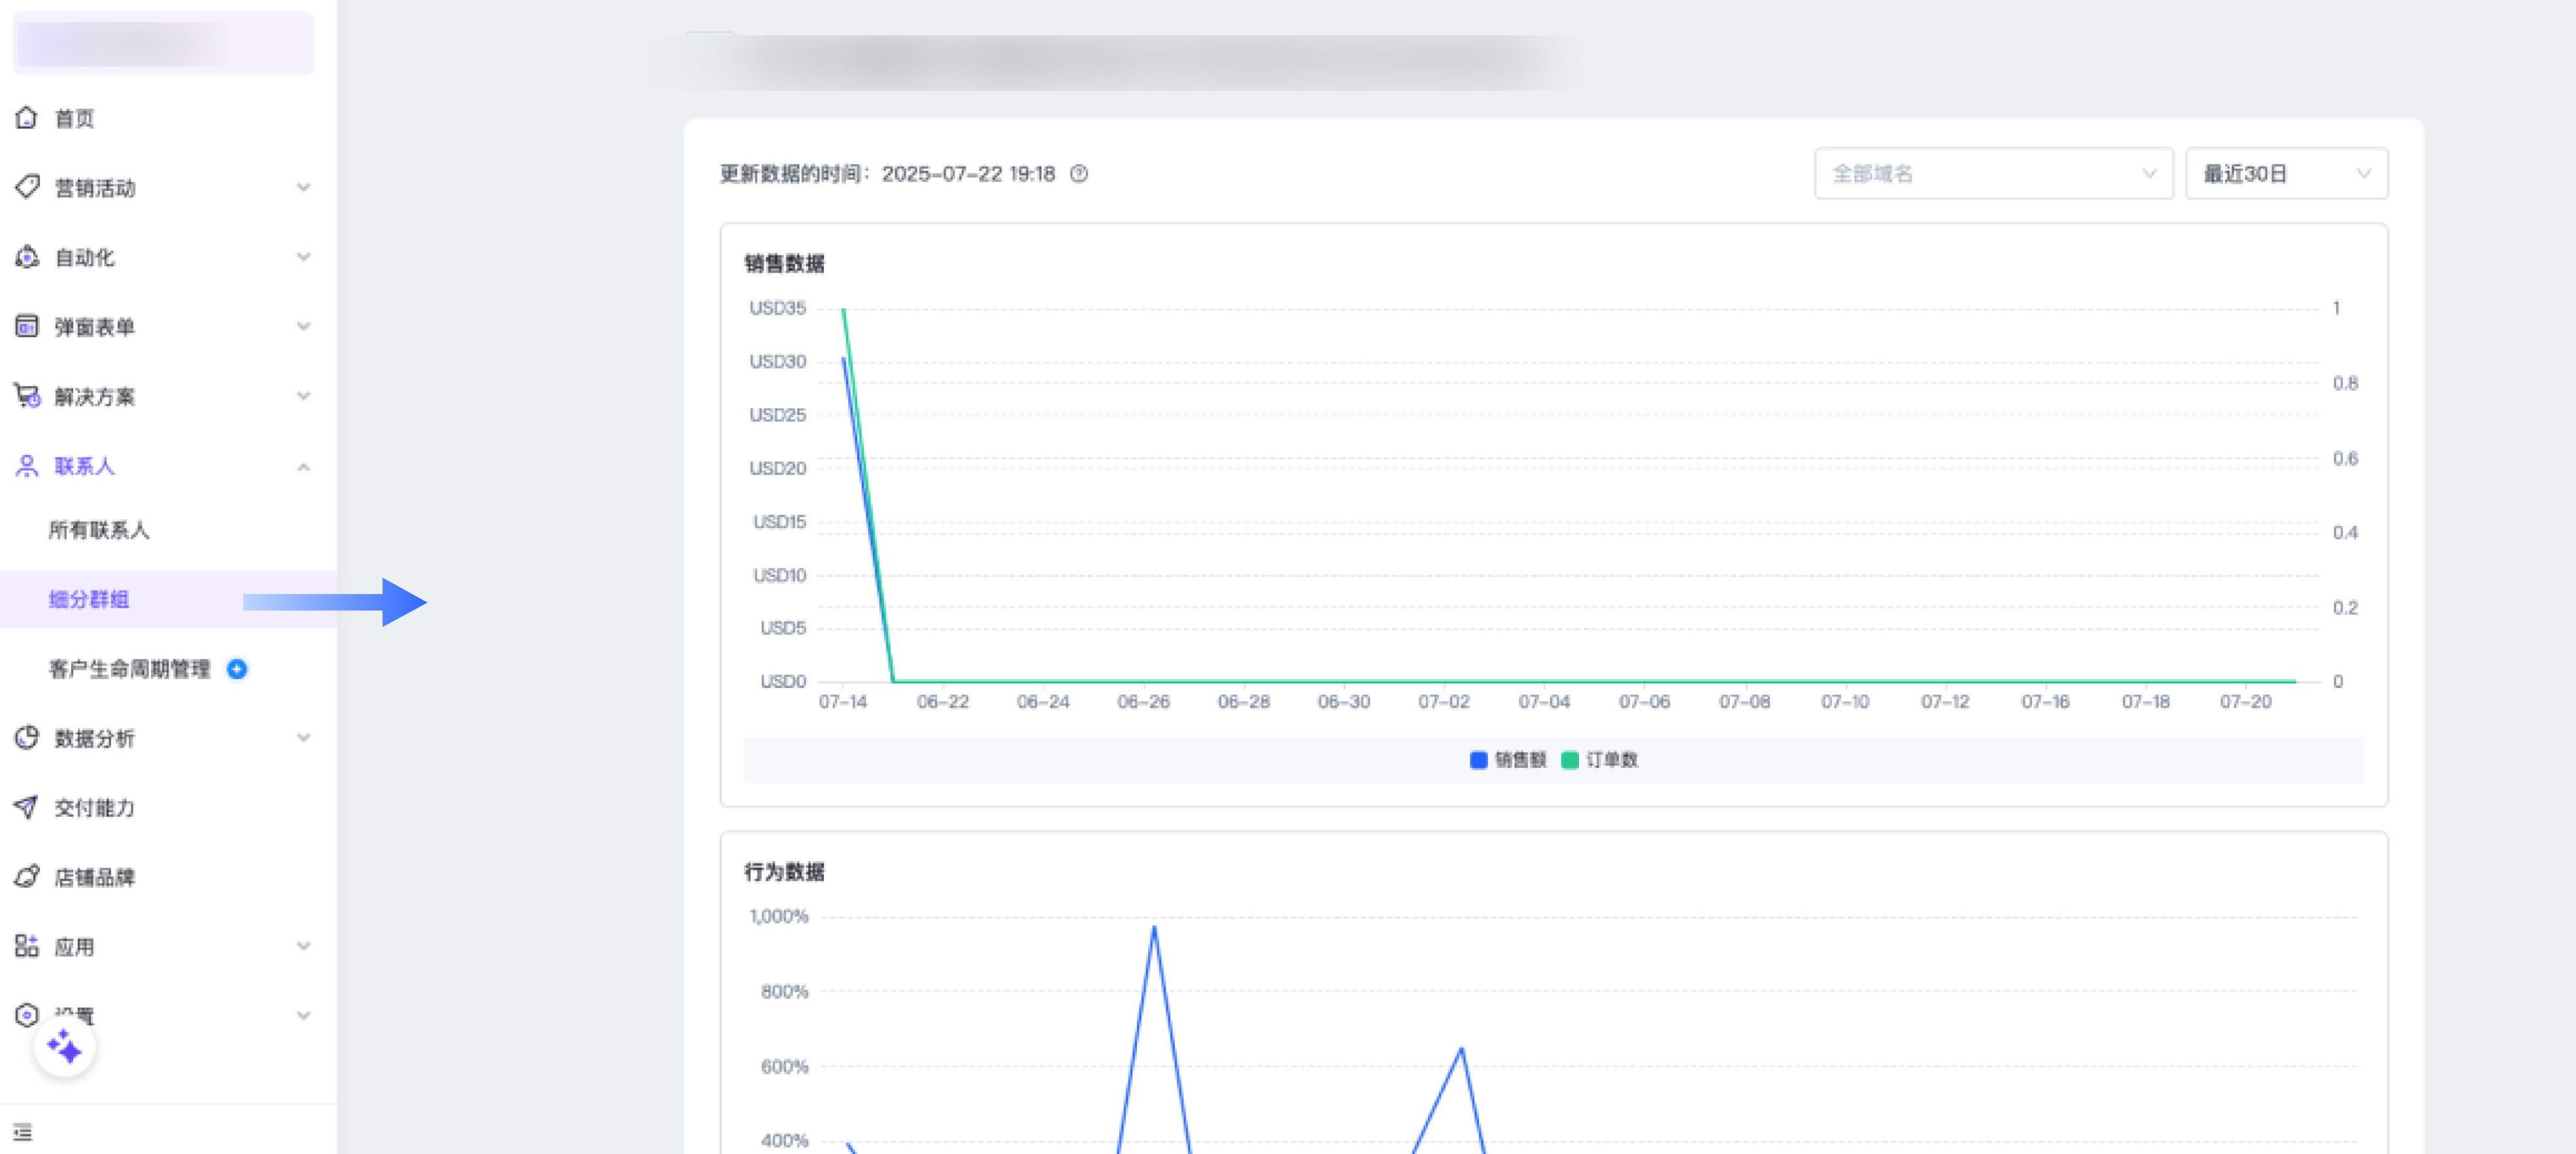The width and height of the screenshot is (2576, 1154).
Task: Toggle the order count green legend
Action: 1600,759
